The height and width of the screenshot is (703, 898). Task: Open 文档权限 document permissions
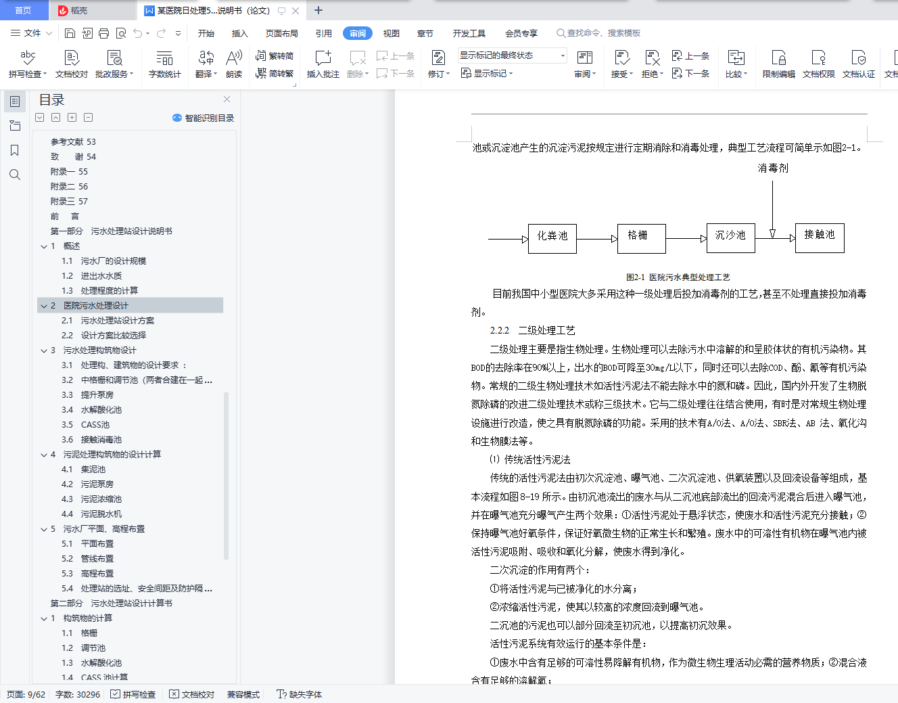click(x=819, y=64)
